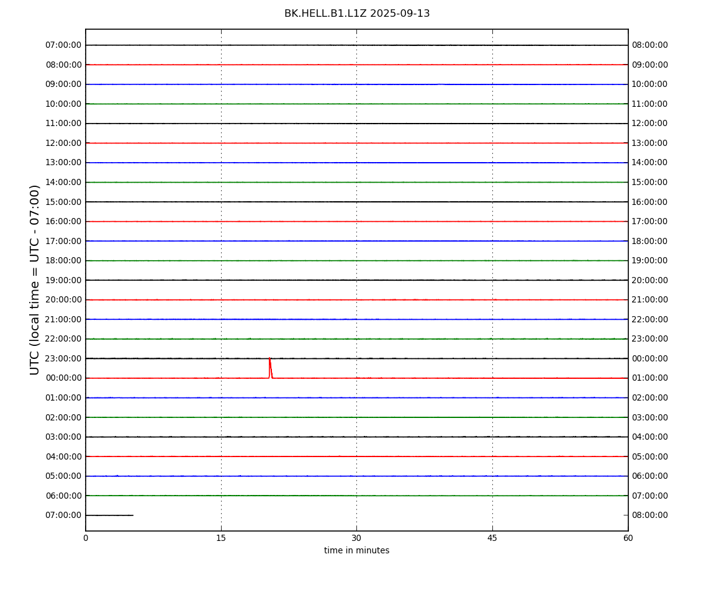Pick right-axis label 11:00:00
The image size is (714, 590).
click(650, 104)
